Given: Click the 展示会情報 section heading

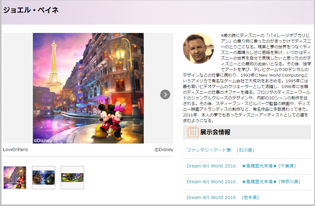Looking at the screenshot, I should click(215, 132).
